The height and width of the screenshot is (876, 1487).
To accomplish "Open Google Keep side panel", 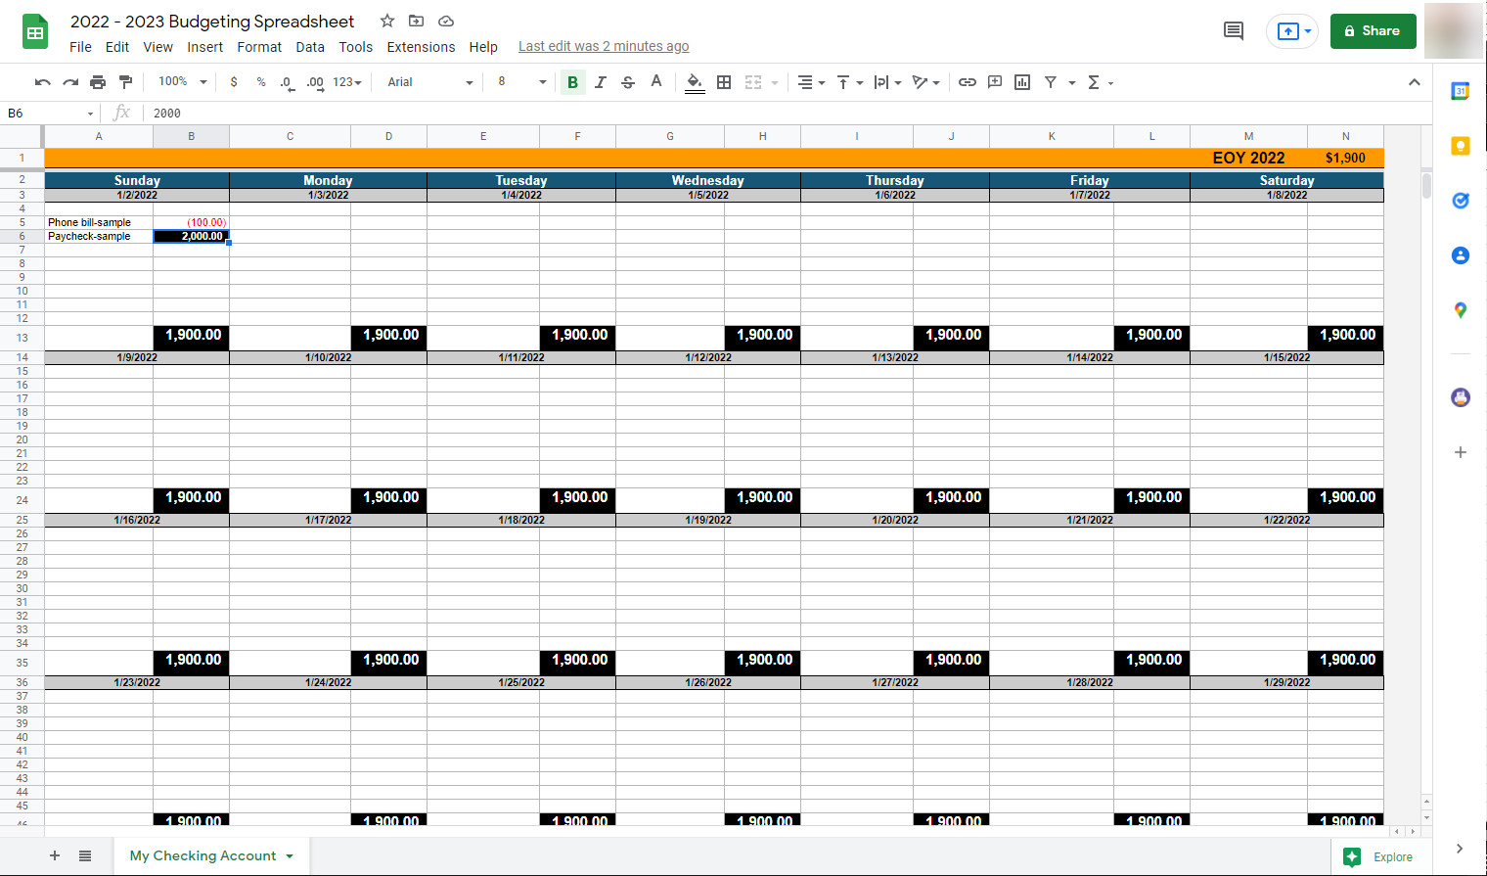I will 1461,146.
